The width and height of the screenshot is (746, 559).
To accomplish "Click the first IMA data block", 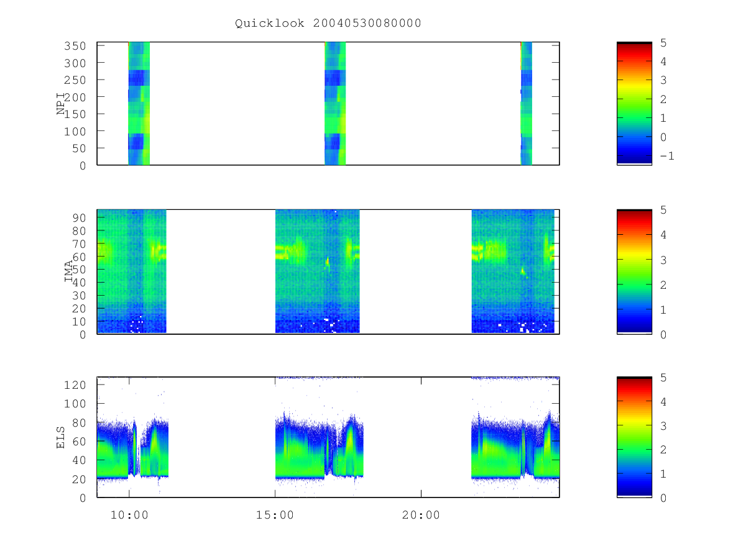I will 132,271.
